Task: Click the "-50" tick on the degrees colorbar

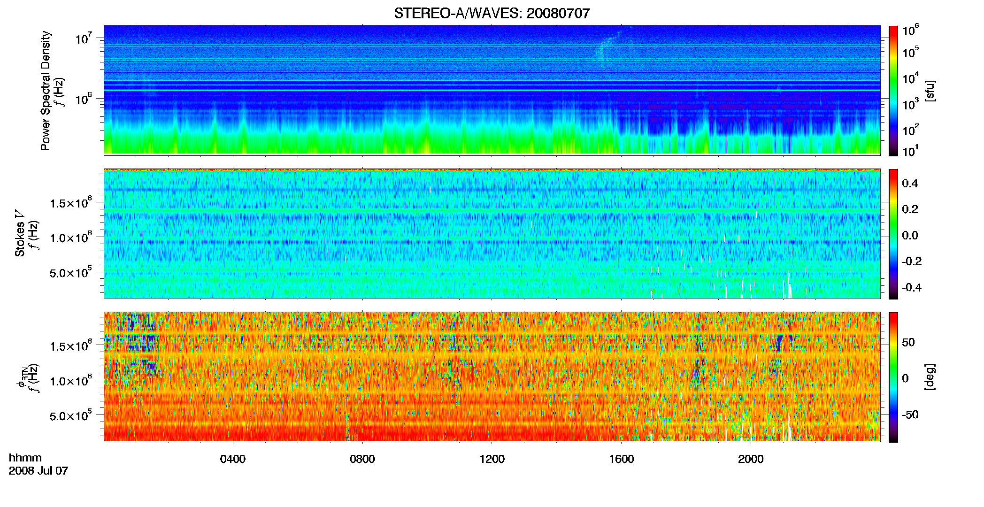Action: click(x=910, y=415)
